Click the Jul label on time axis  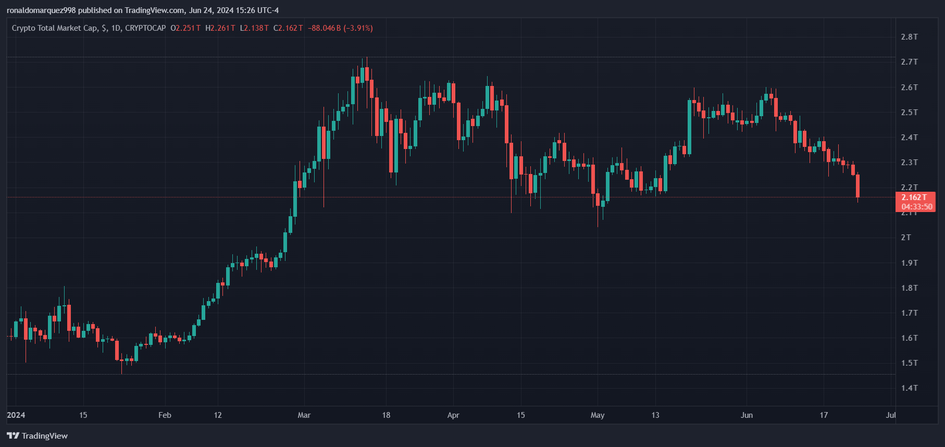(x=891, y=415)
